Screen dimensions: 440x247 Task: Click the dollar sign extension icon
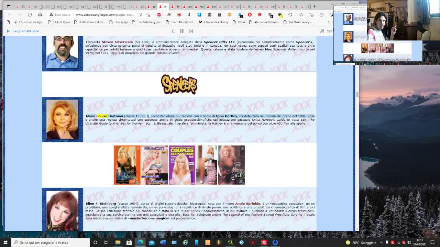[189, 15]
